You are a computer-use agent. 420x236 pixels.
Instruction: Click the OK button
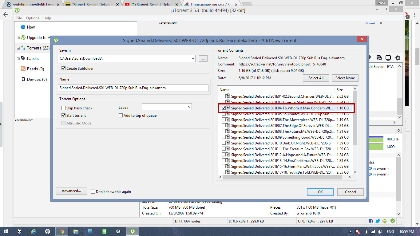[x=320, y=192]
